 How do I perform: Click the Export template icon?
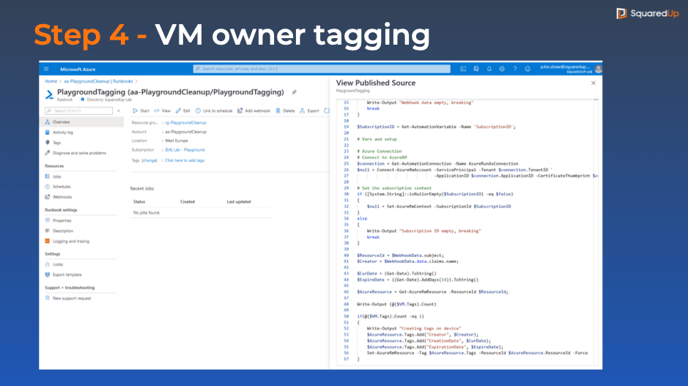(x=48, y=275)
